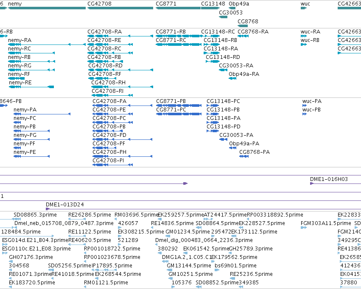Open EST GH07176.3prime
This screenshot has height=289, width=361.
point(31,257)
